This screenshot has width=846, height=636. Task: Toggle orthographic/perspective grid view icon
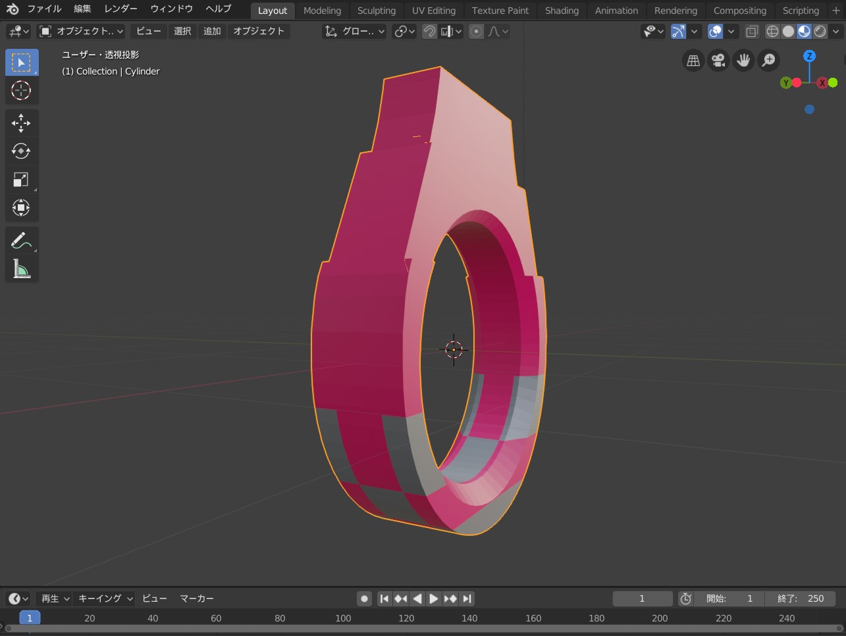coord(693,61)
